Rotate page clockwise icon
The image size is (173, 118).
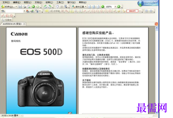coord(50,7)
